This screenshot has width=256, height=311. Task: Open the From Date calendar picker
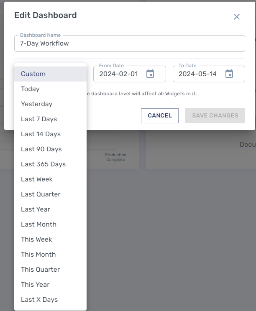coord(150,74)
